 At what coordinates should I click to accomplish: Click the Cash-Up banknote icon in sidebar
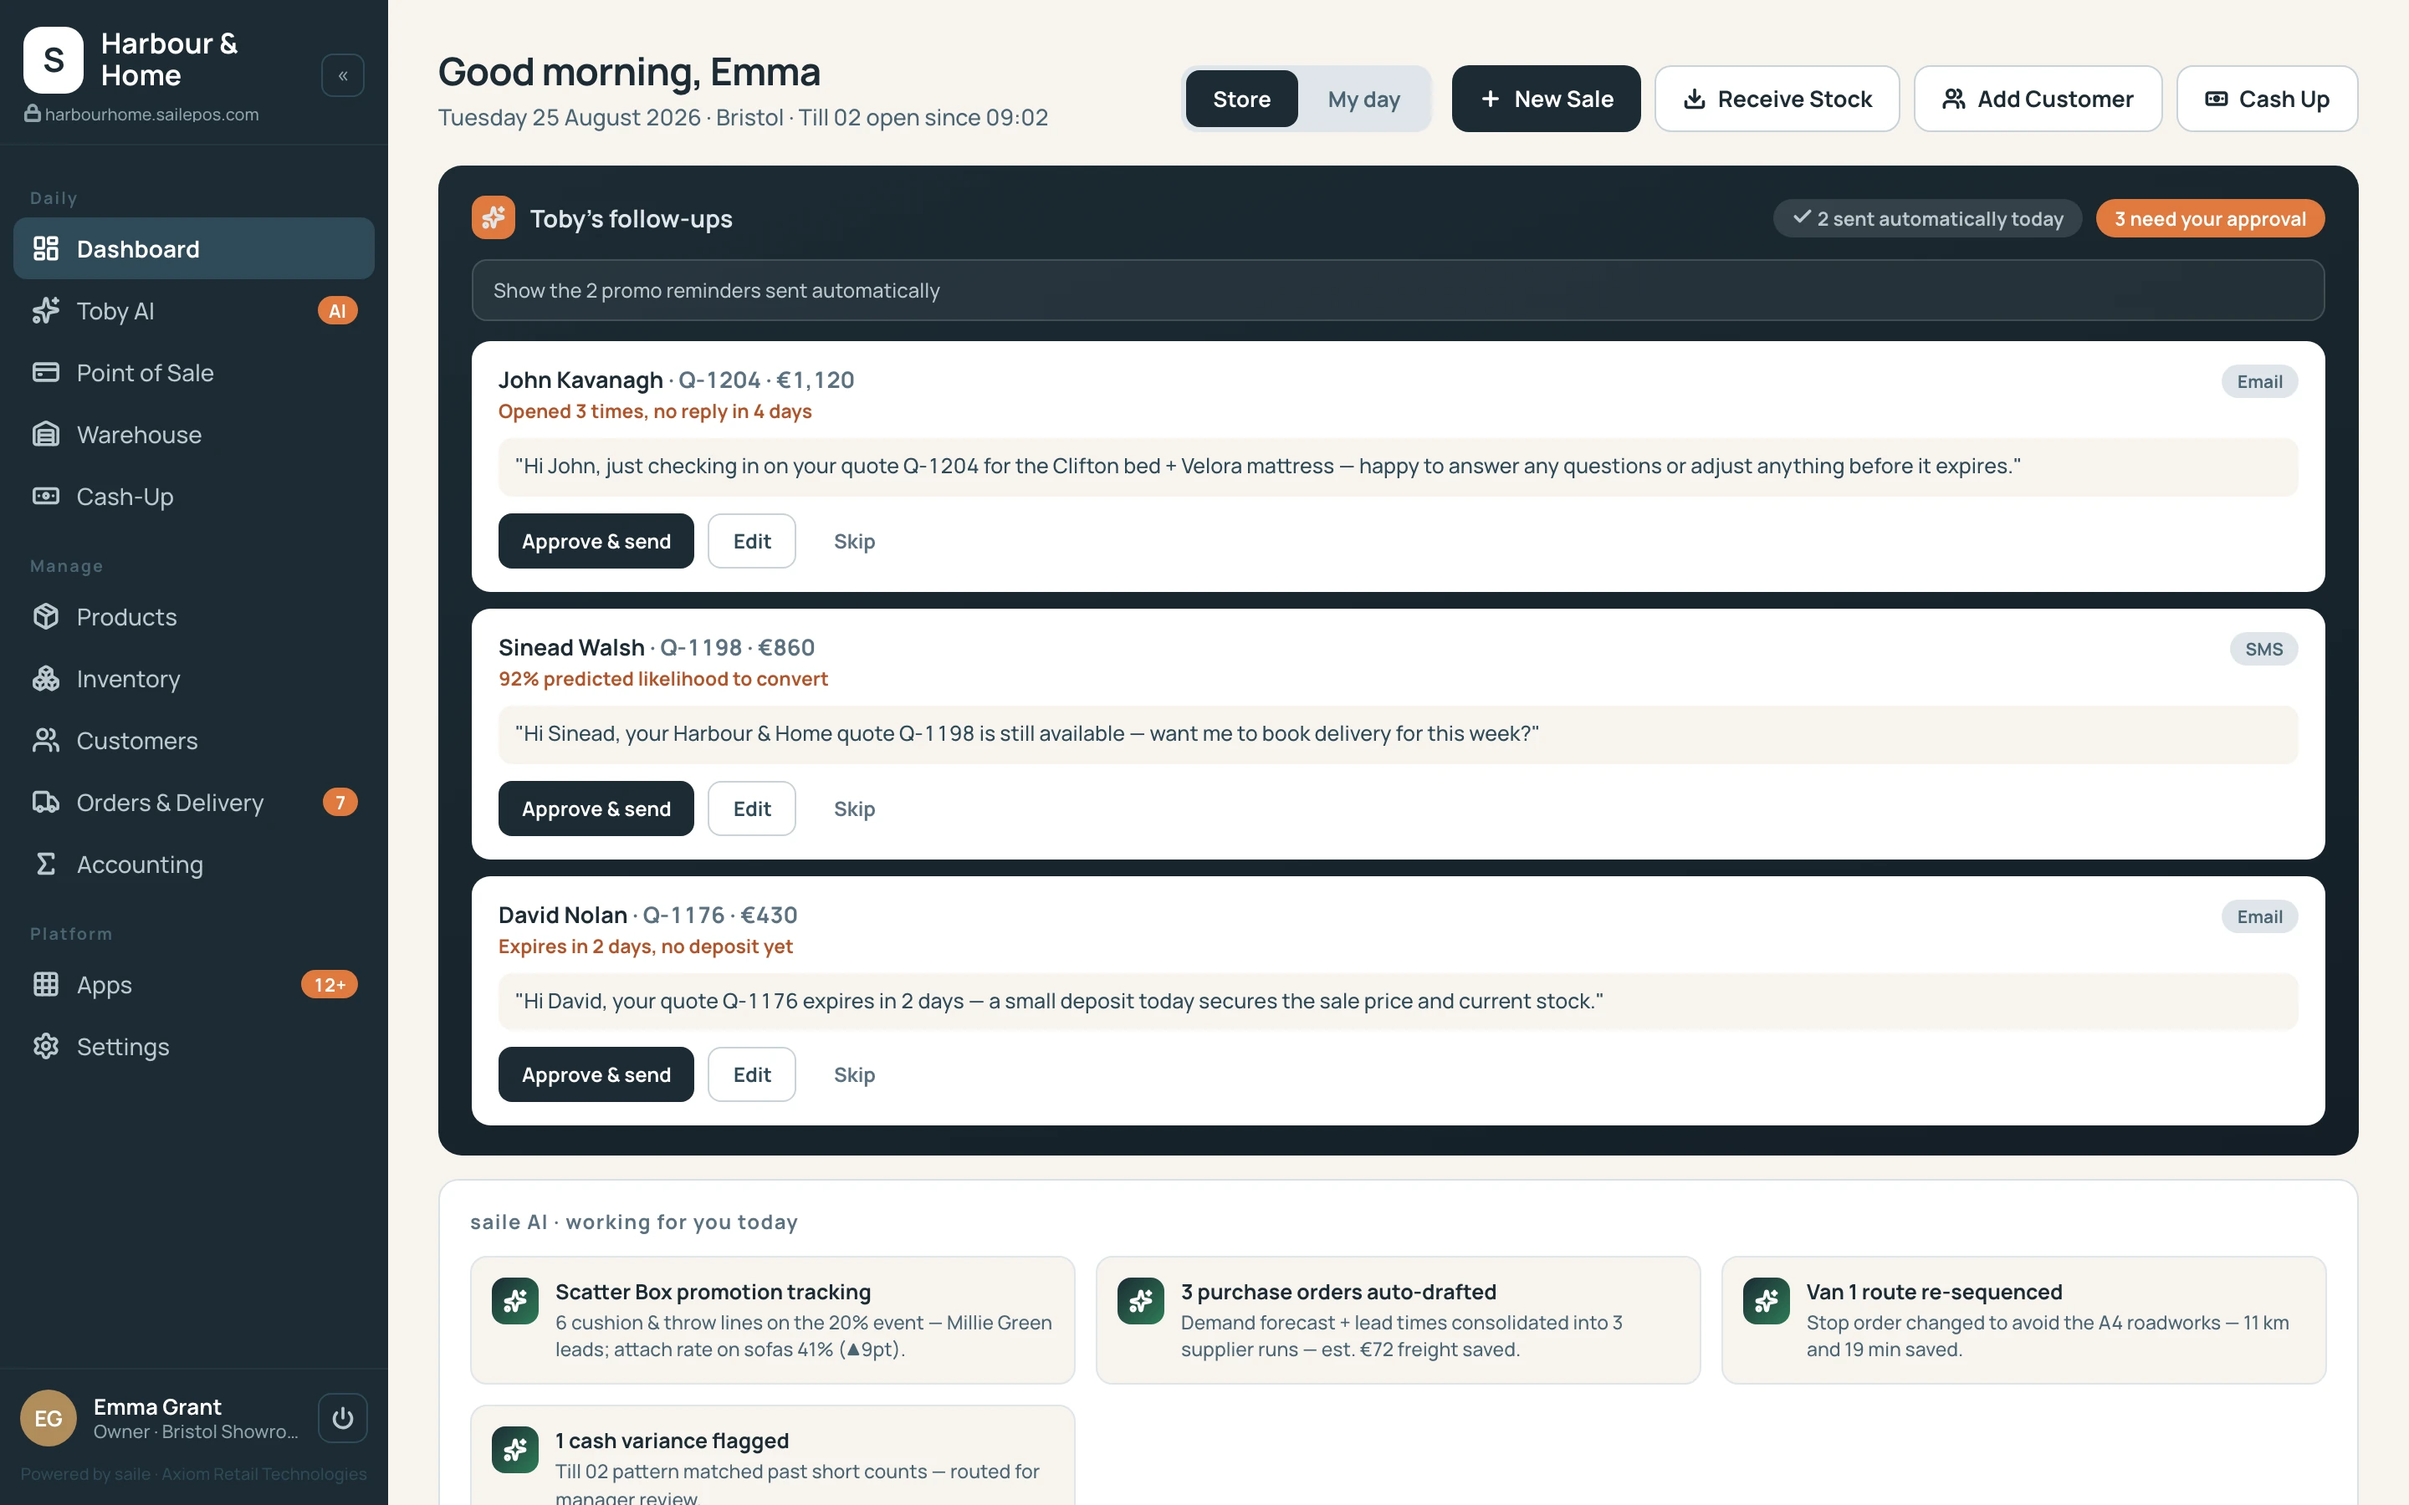point(46,496)
